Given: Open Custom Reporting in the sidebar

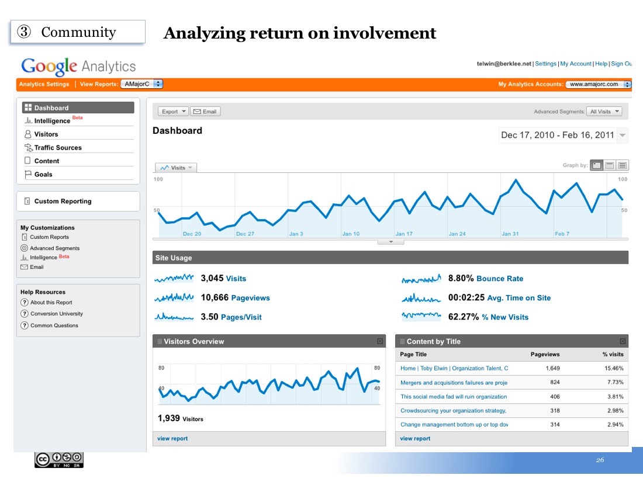Looking at the screenshot, I should click(x=63, y=201).
